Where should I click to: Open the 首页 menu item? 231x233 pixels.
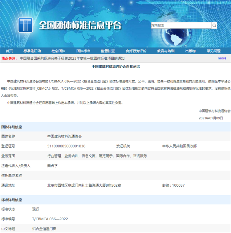click(x=9, y=51)
